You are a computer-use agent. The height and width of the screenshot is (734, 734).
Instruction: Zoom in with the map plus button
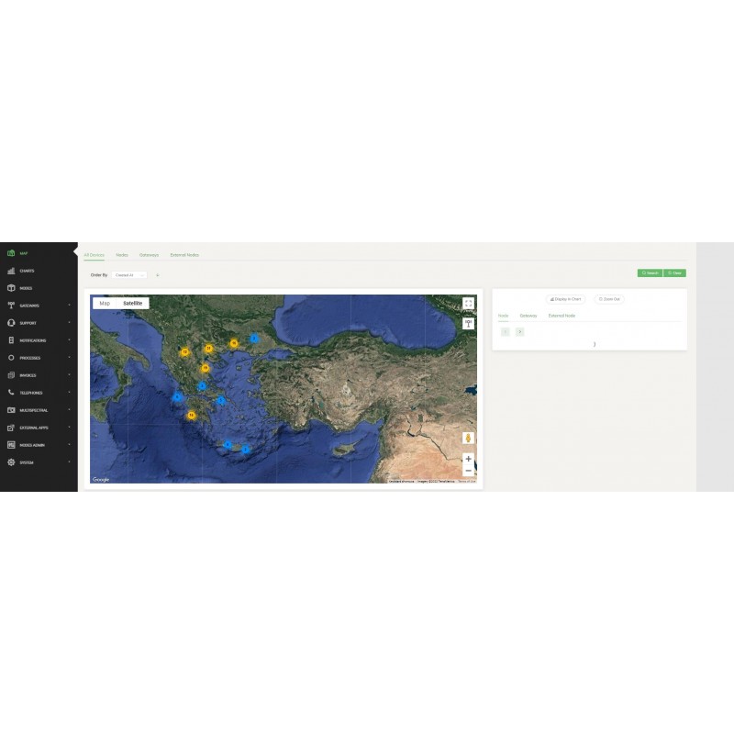click(x=468, y=459)
